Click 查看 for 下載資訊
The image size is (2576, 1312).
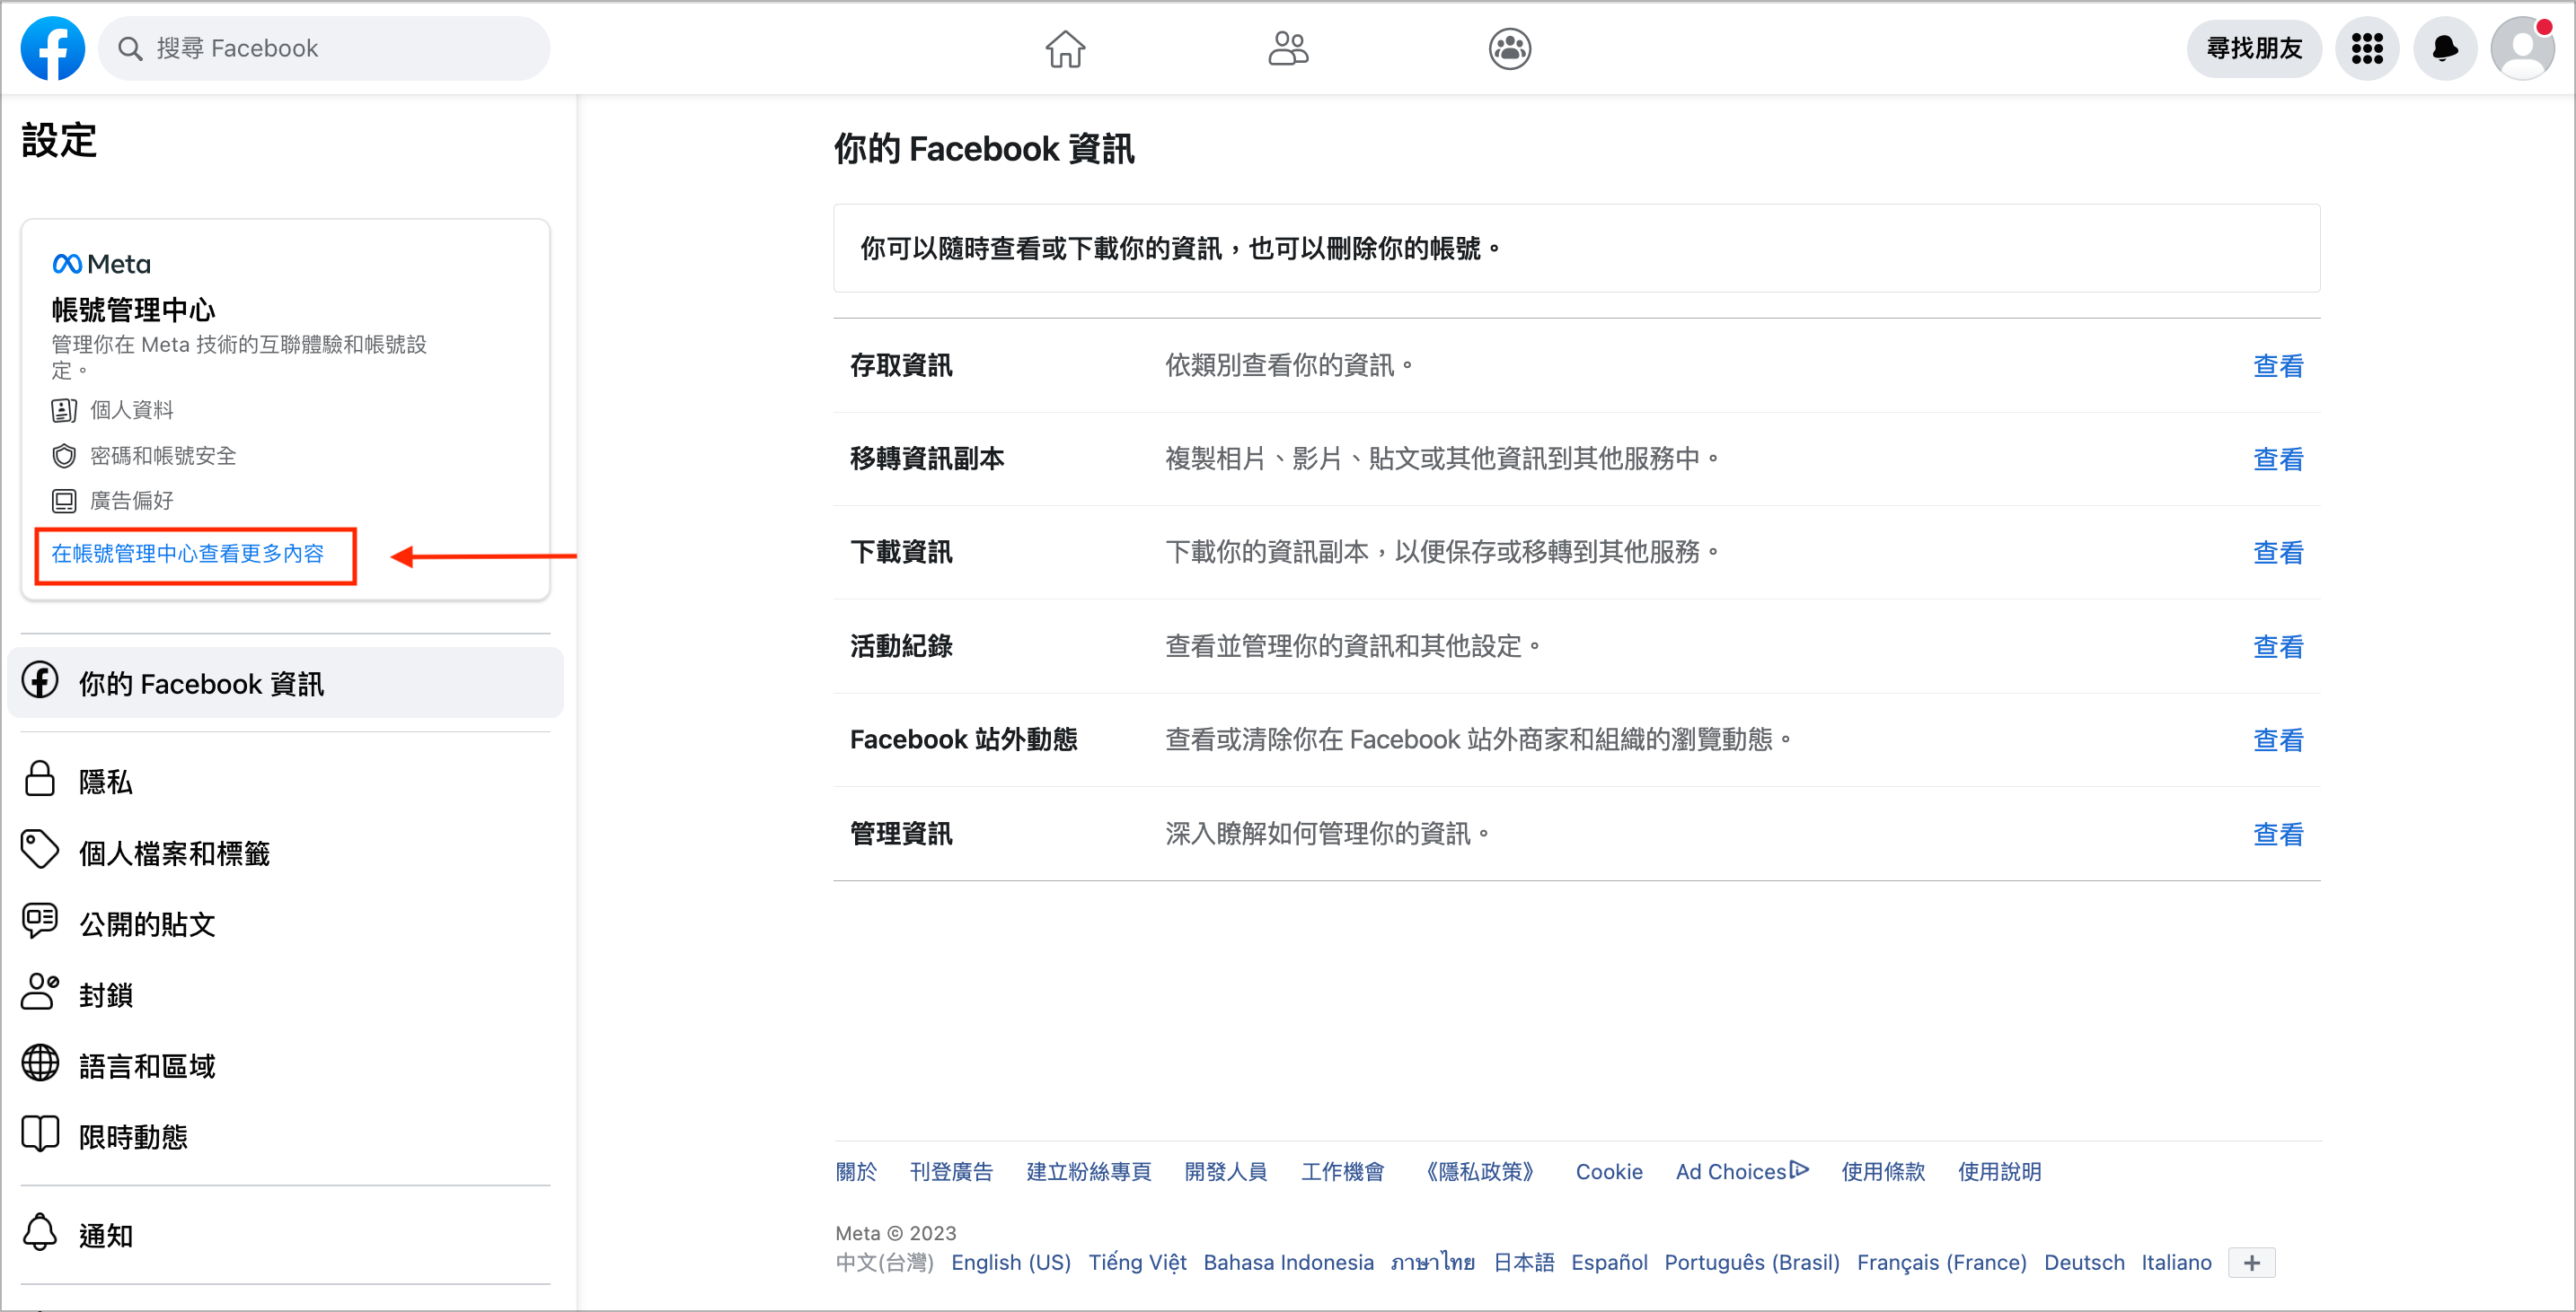[x=2278, y=553]
